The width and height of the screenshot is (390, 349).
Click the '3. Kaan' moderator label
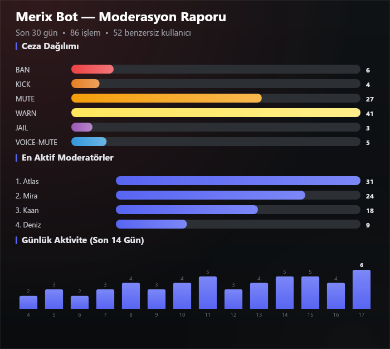[27, 210]
